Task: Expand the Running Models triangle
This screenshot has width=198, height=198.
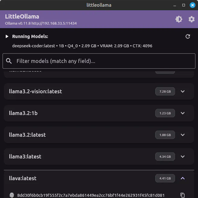Action: point(7,37)
